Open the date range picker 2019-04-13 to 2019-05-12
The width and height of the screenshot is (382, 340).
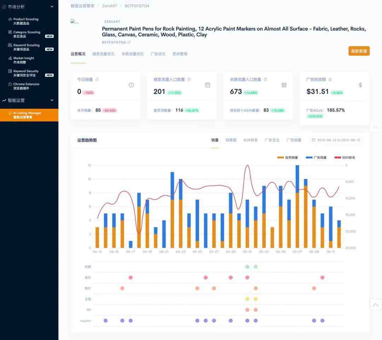tap(336, 140)
